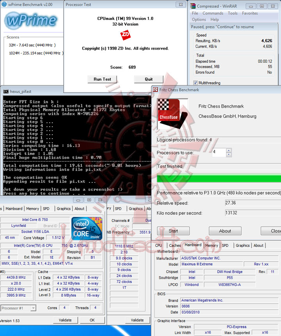Open Caches tab in right CPU-Z window
Screen dimensions: 281x336
pyautogui.click(x=175, y=245)
